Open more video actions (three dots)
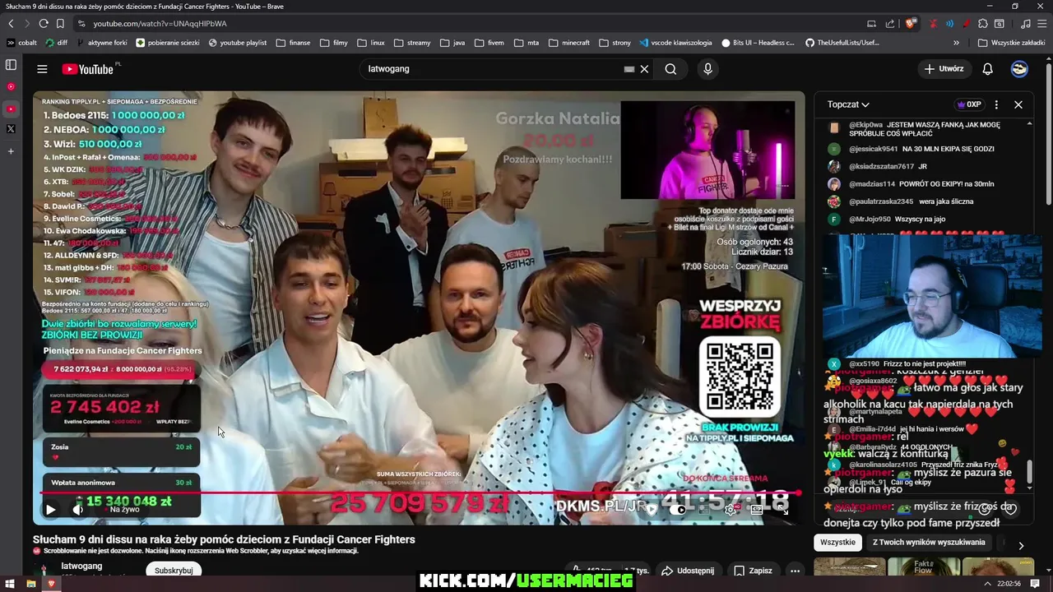This screenshot has width=1053, height=592. [795, 570]
